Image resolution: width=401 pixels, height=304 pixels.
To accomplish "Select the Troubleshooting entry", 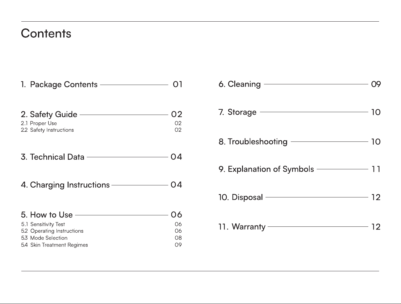I will (253, 141).
